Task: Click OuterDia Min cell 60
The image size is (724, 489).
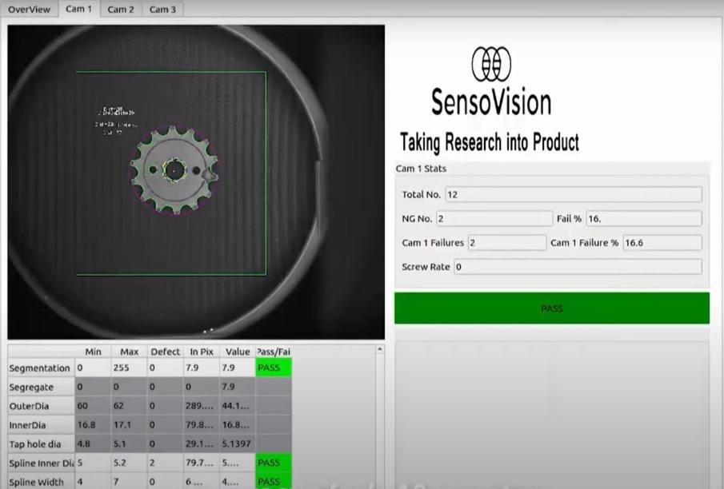Action: (x=93, y=405)
